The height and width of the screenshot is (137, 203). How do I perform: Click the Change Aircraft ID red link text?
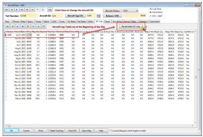(74, 10)
